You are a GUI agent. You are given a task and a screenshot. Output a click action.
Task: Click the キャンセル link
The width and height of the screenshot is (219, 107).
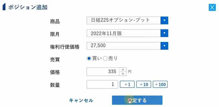coord(81,100)
